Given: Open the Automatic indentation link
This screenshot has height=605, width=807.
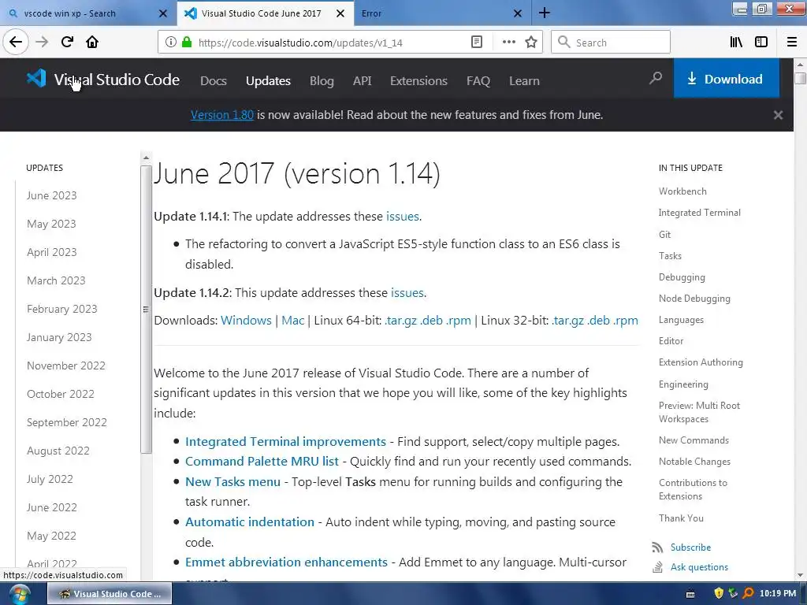Looking at the screenshot, I should (250, 521).
